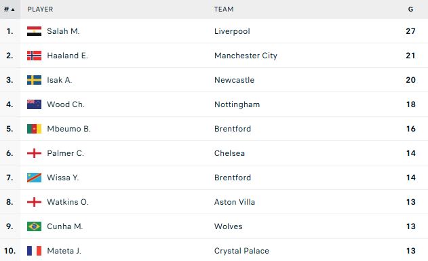This screenshot has height=261, width=428.
Task: Open the Manchester City team page
Action: pyautogui.click(x=246, y=56)
